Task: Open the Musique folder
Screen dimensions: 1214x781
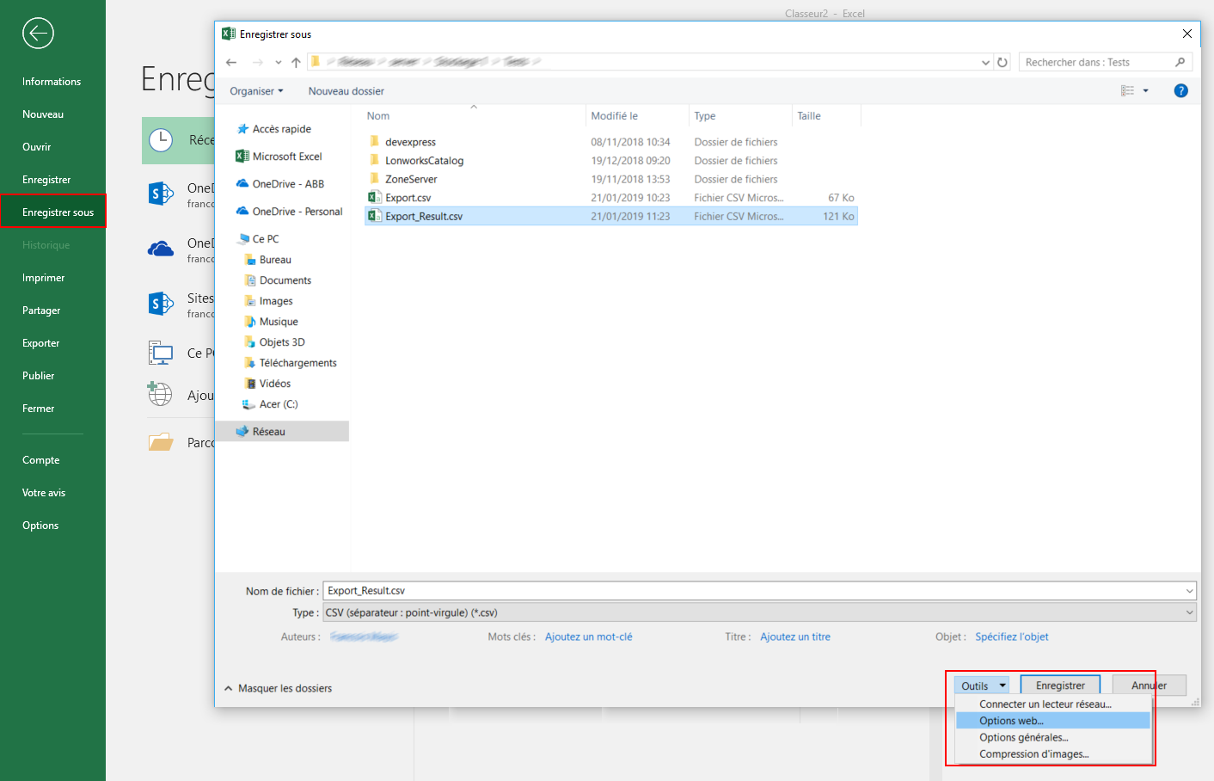Action: 279,322
